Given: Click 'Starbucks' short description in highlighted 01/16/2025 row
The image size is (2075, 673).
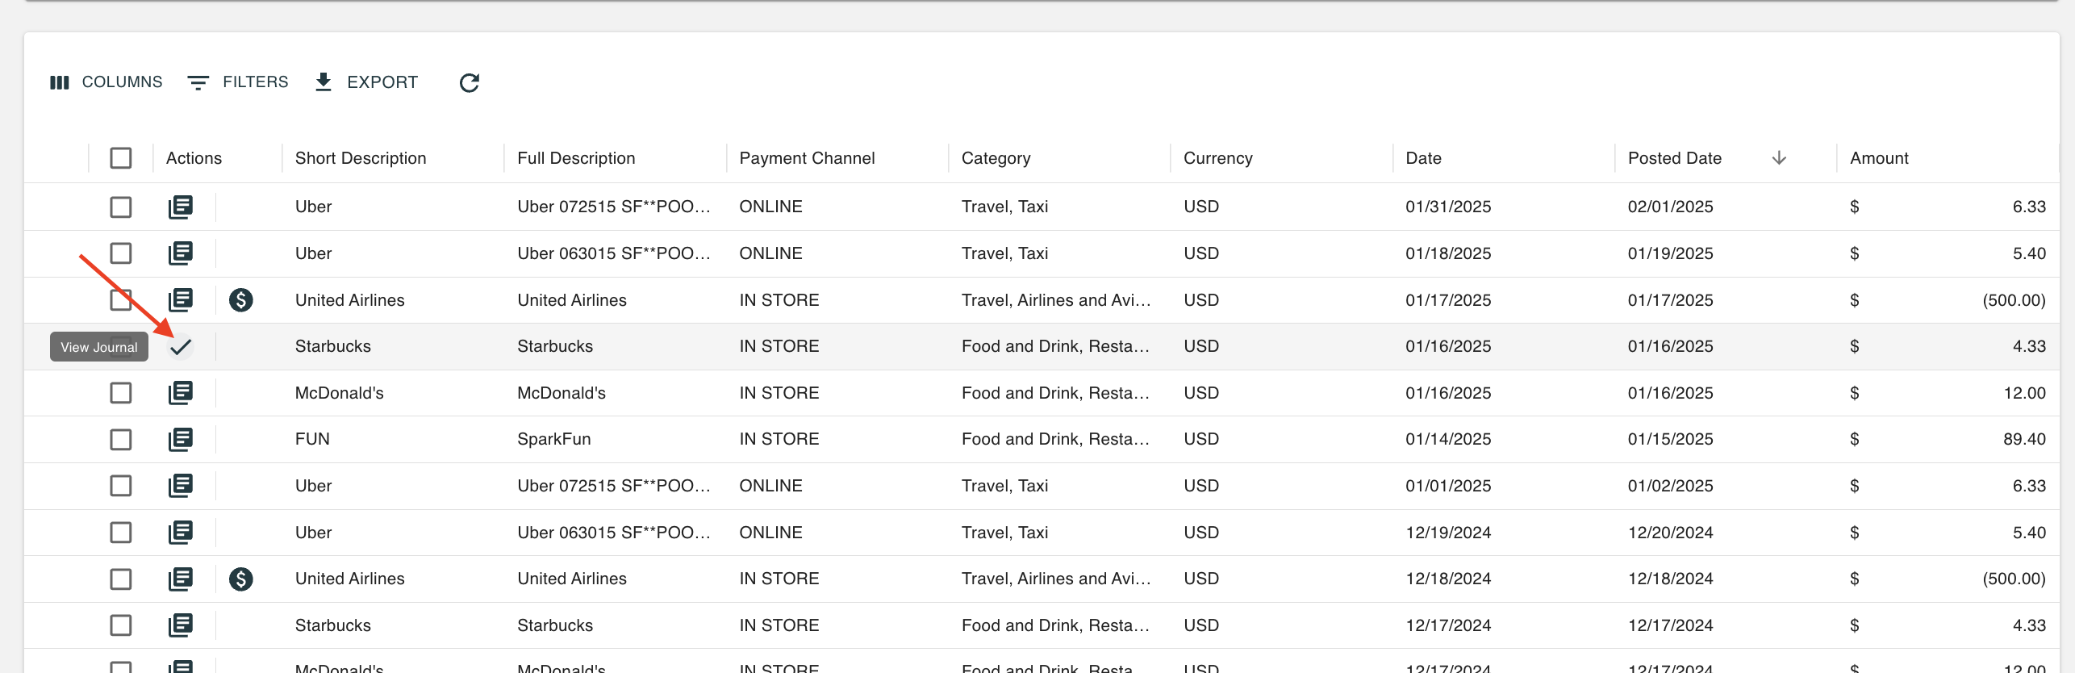Looking at the screenshot, I should (333, 346).
